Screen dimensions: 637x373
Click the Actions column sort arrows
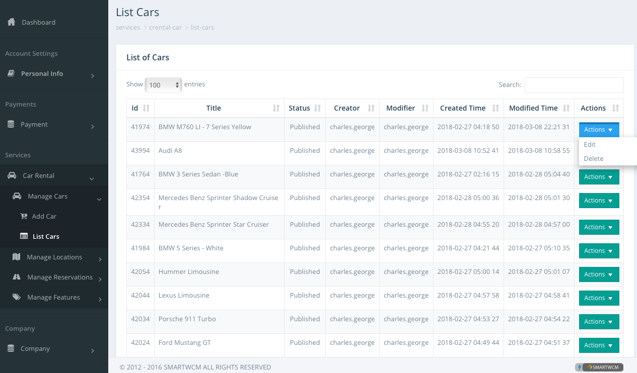coord(615,108)
